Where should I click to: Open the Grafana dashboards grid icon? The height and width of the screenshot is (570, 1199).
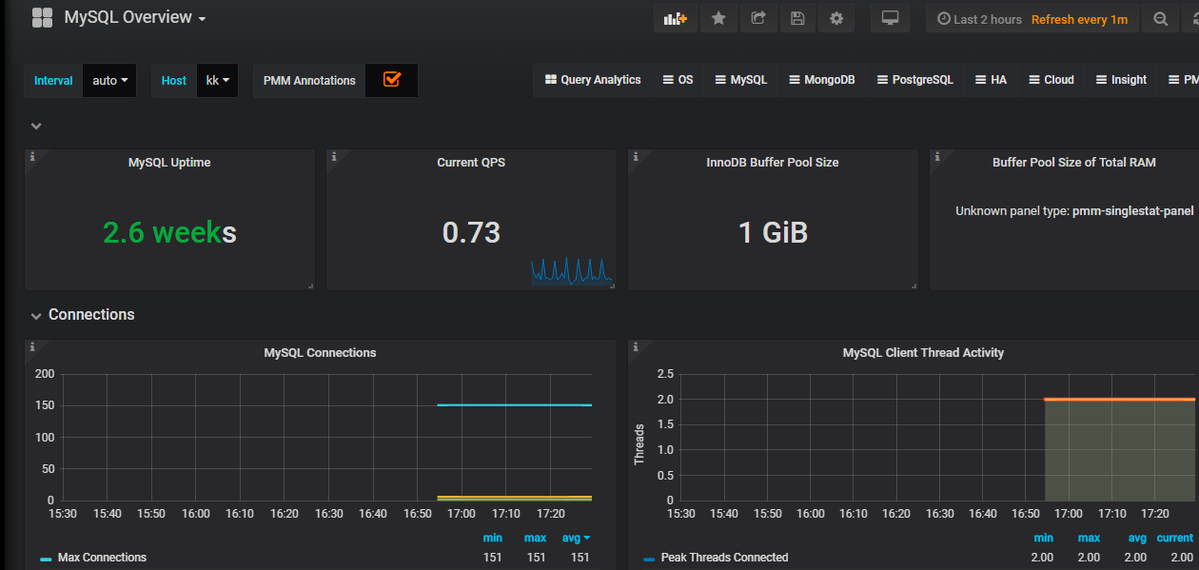pos(42,18)
